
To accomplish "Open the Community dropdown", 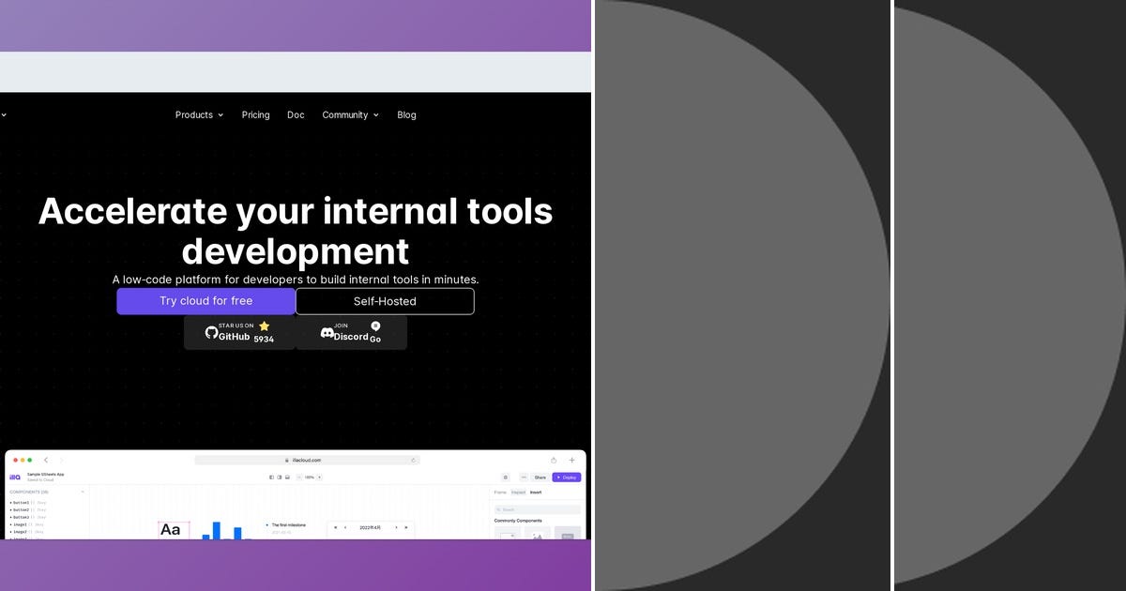I will pyautogui.click(x=350, y=114).
